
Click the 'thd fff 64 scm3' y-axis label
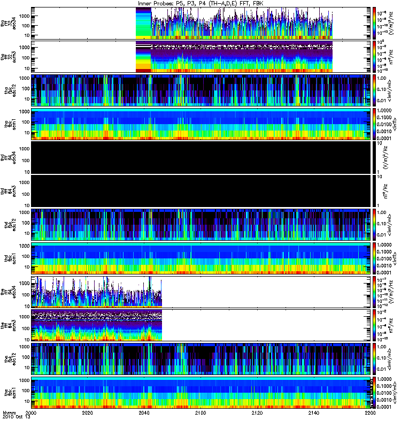click(9, 191)
